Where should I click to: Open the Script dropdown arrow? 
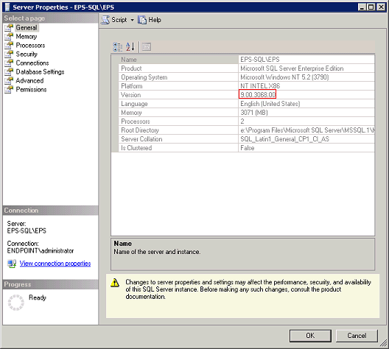(x=132, y=20)
